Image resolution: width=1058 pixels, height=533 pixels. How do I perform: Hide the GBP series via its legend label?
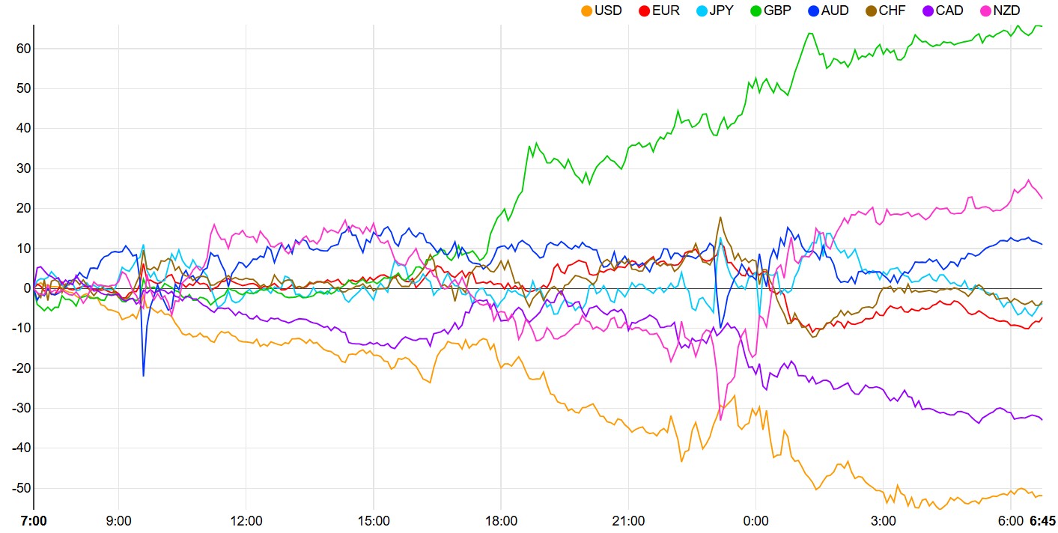777,10
